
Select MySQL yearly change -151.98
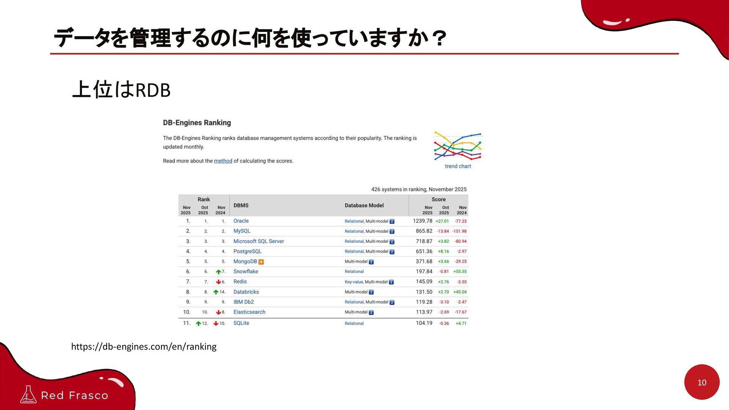pyautogui.click(x=459, y=231)
